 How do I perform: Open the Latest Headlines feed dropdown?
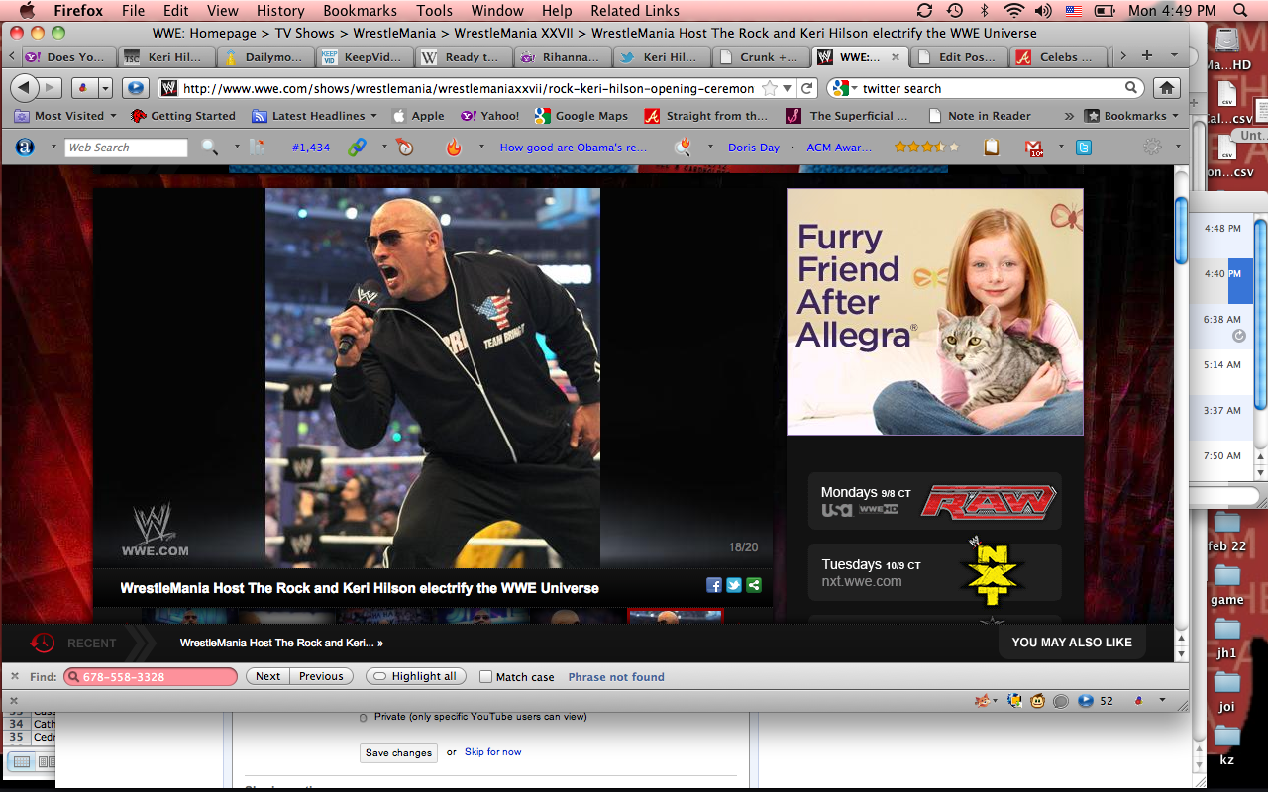317,116
